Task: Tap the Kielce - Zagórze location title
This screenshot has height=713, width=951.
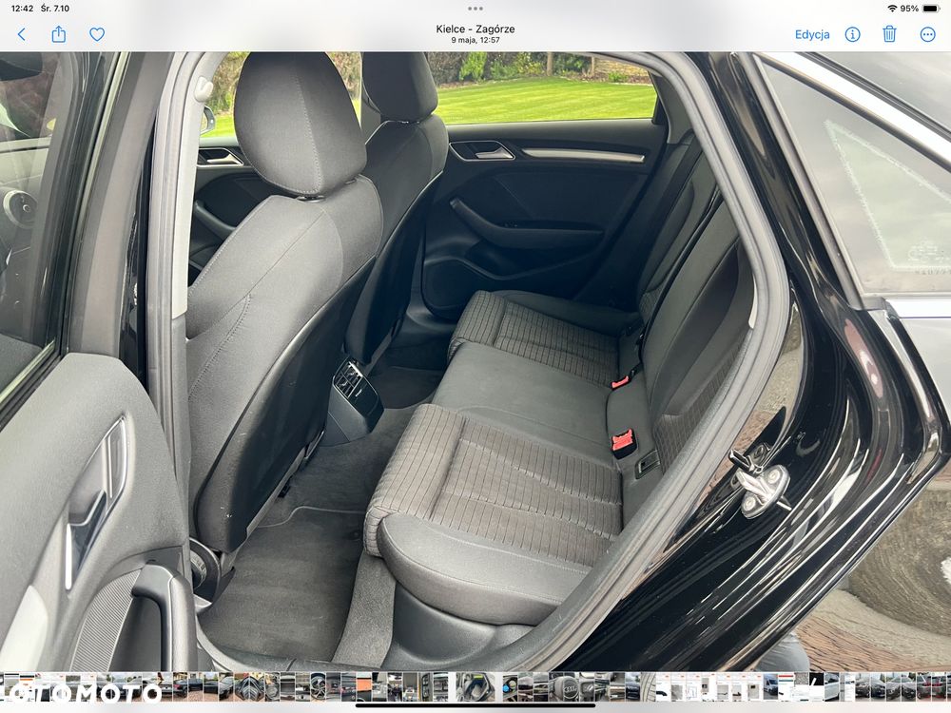Action: pyautogui.click(x=475, y=29)
